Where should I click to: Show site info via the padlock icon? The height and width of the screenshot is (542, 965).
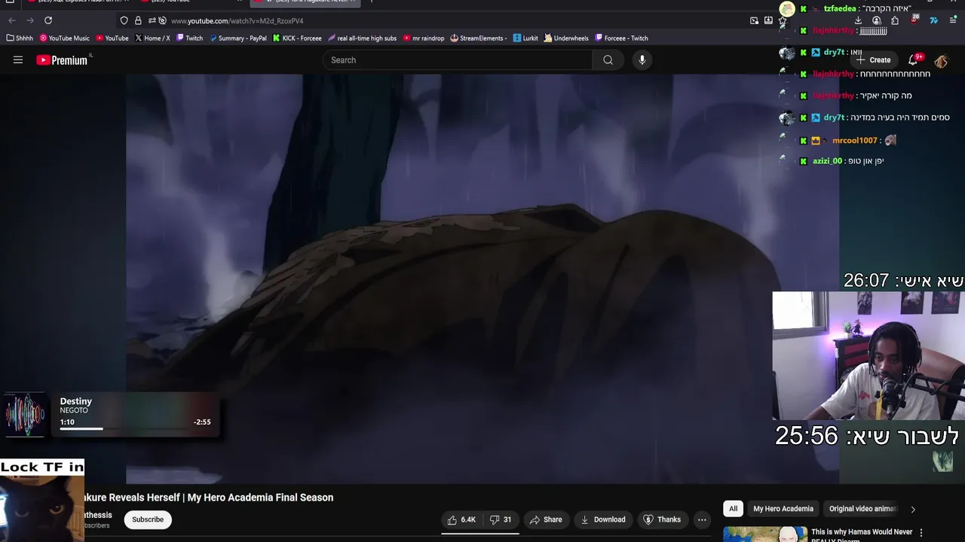tap(138, 20)
